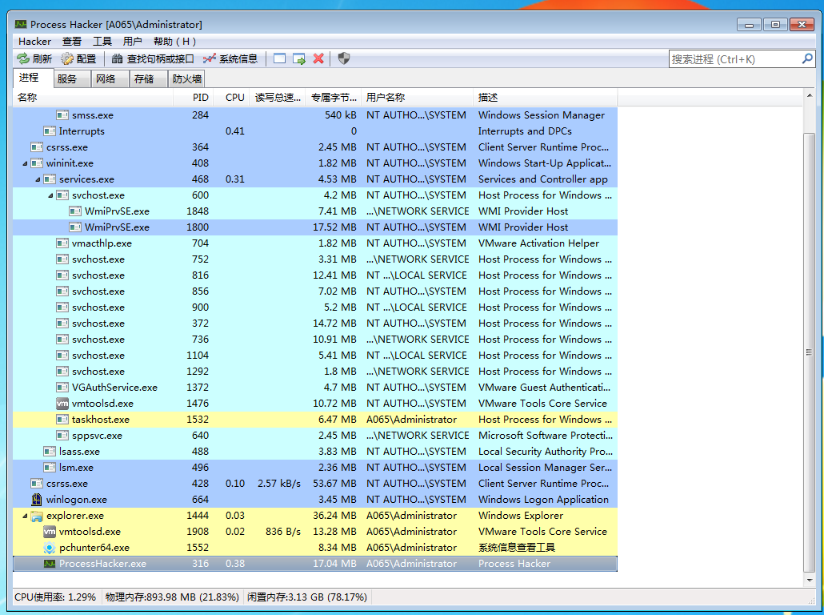The width and height of the screenshot is (824, 615).
Task: Click the smss.exe process icon
Action: (x=62, y=115)
